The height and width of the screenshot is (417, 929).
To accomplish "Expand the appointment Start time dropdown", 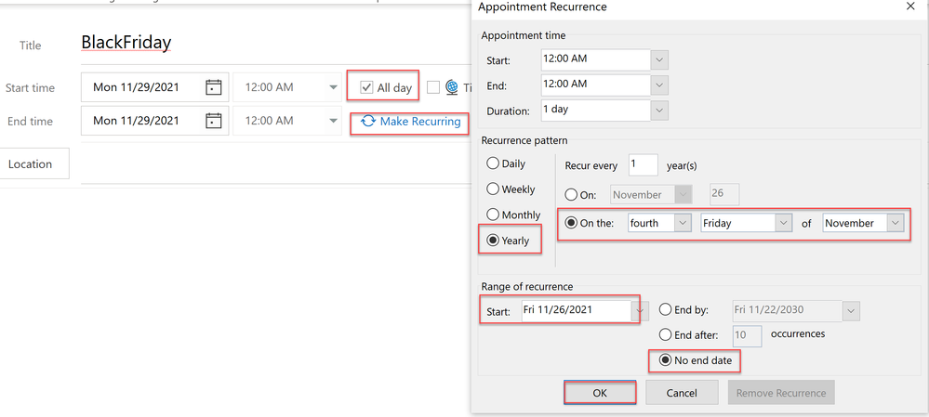I will [x=659, y=59].
